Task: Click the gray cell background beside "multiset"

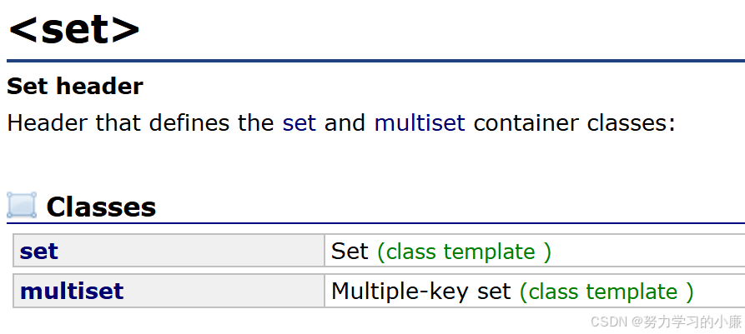Action: pyautogui.click(x=224, y=291)
